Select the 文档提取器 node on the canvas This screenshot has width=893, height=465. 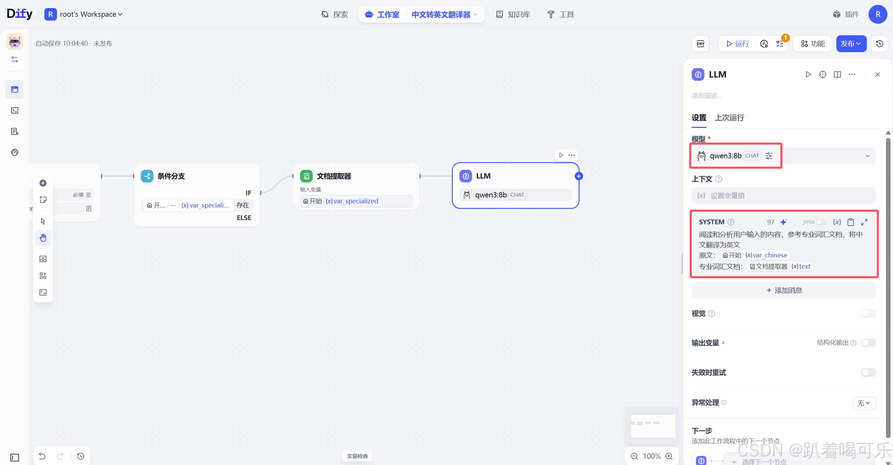[356, 187]
